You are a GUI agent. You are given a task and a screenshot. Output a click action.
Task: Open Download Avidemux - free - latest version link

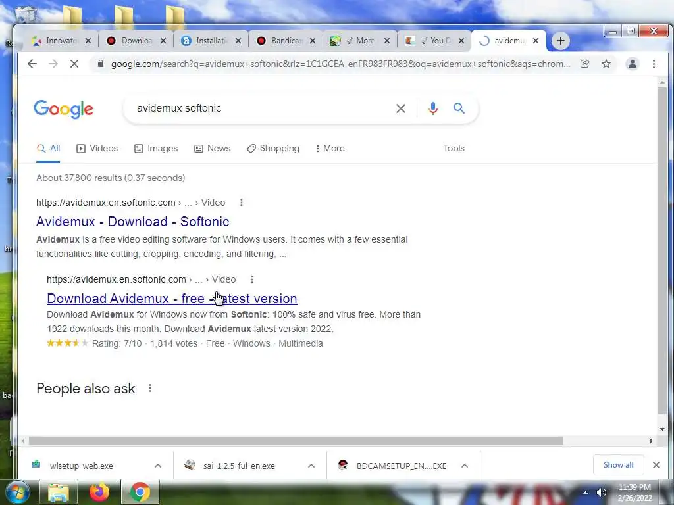pos(172,299)
